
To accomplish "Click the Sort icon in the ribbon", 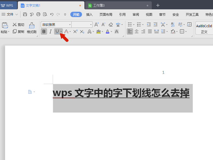I will (172, 24).
